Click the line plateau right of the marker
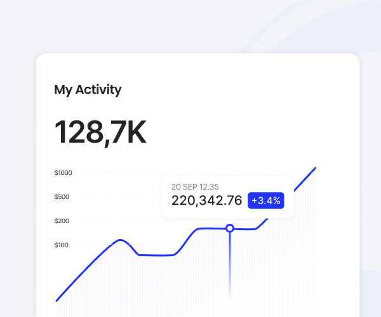The image size is (381, 317). pos(246,229)
